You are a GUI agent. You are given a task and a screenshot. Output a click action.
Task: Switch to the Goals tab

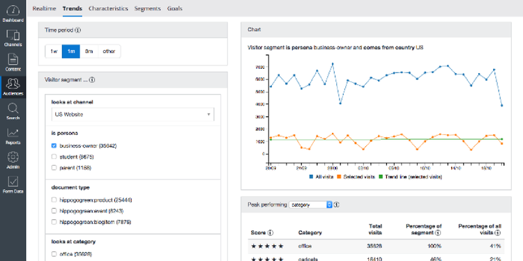click(x=175, y=8)
